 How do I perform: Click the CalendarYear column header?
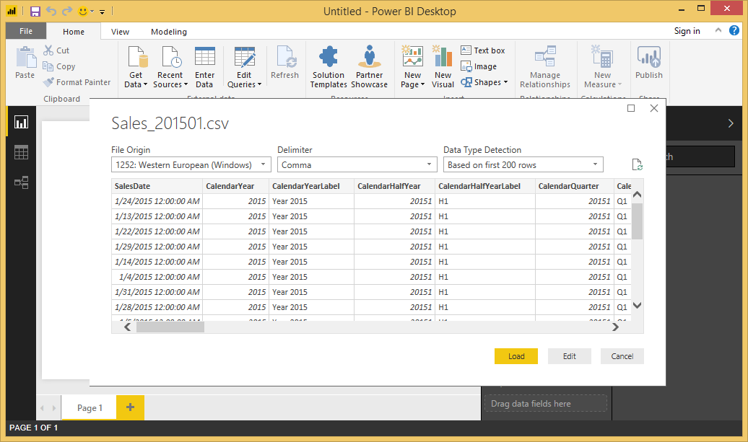[235, 186]
